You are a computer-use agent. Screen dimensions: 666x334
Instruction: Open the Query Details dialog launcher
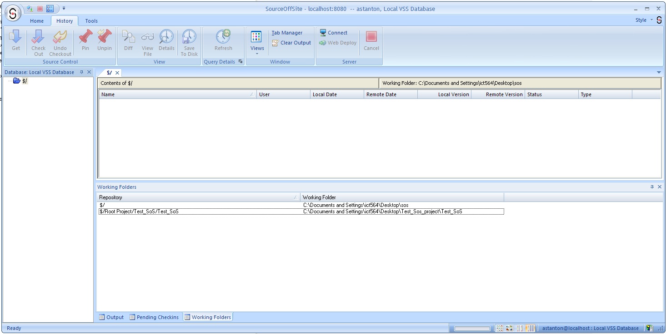pos(240,62)
